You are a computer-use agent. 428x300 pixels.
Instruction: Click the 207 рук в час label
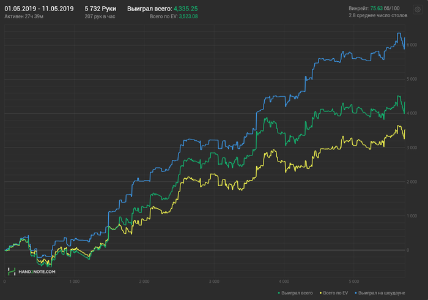point(100,17)
